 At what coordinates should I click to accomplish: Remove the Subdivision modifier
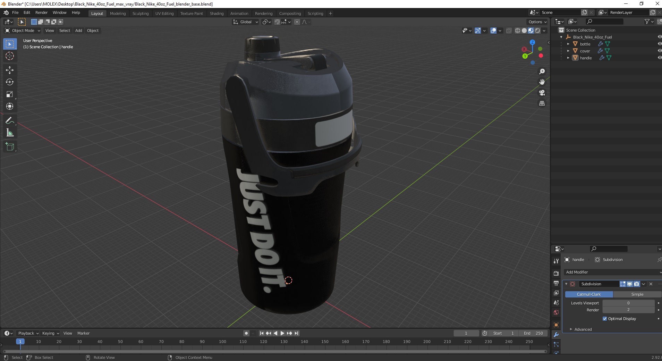(651, 284)
